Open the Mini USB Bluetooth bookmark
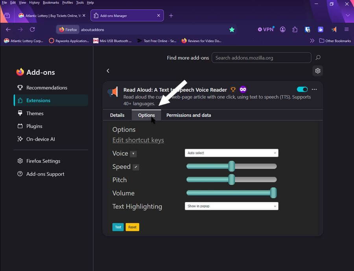This screenshot has width=354, height=271. (x=112, y=41)
